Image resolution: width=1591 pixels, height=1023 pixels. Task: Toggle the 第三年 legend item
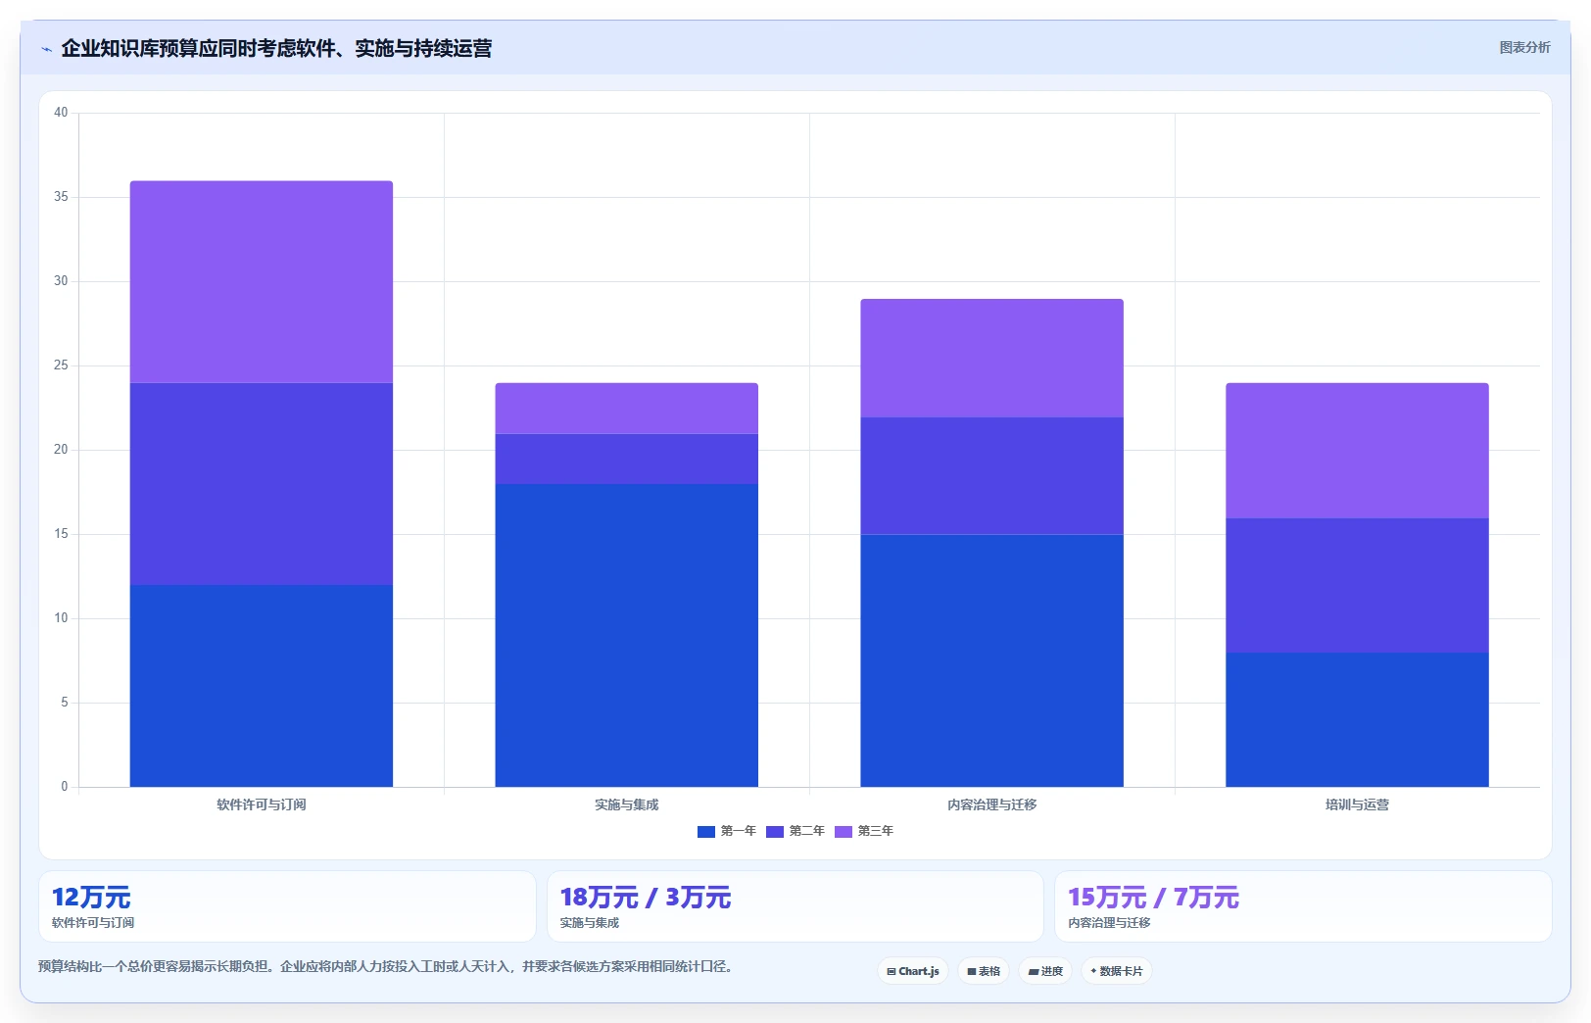click(863, 831)
